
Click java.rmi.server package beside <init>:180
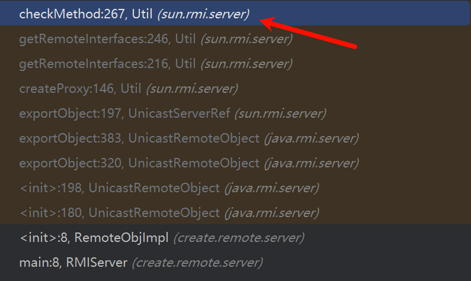pyautogui.click(x=272, y=213)
